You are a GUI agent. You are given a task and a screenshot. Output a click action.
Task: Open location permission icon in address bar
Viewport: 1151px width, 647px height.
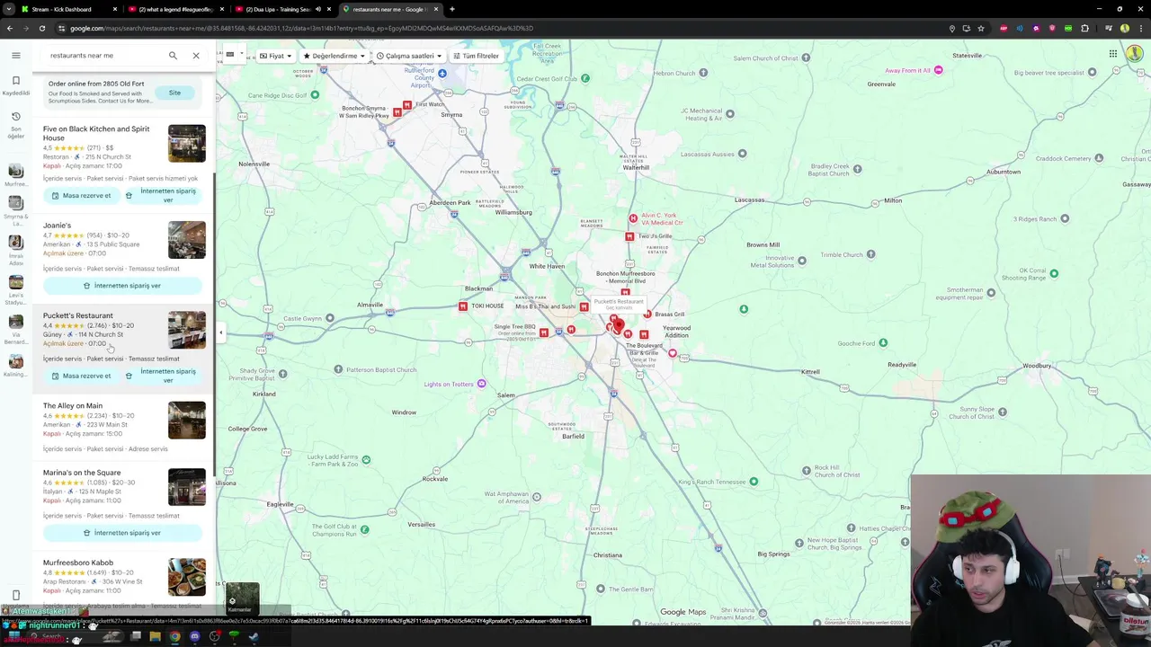[951, 28]
